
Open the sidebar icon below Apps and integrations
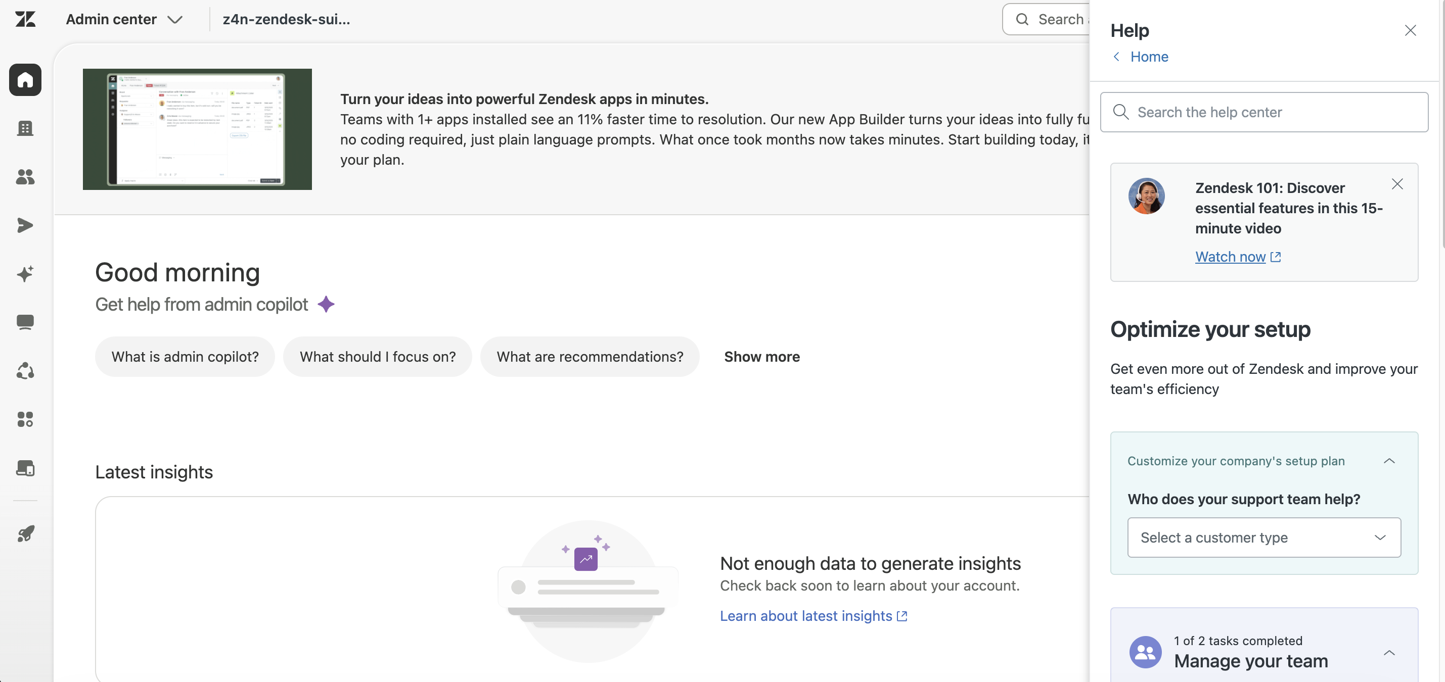pos(25,468)
